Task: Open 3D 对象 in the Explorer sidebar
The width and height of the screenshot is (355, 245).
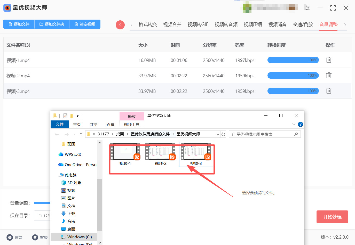Action: pos(71,183)
